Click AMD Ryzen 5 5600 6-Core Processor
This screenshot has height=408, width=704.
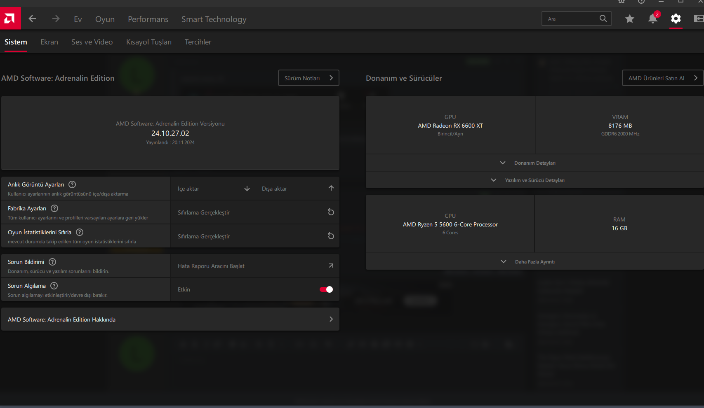click(450, 224)
